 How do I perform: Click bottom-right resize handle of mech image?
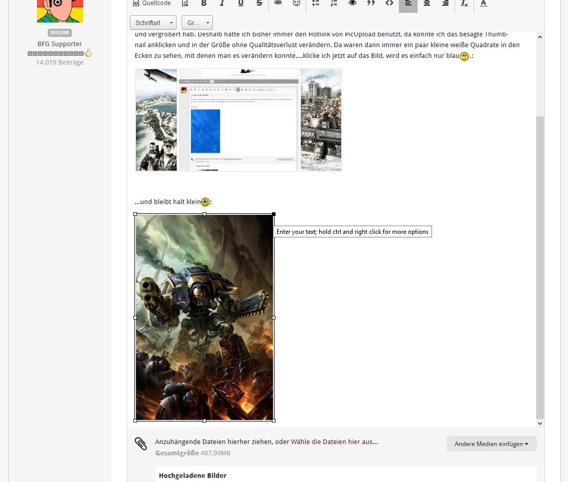click(274, 421)
